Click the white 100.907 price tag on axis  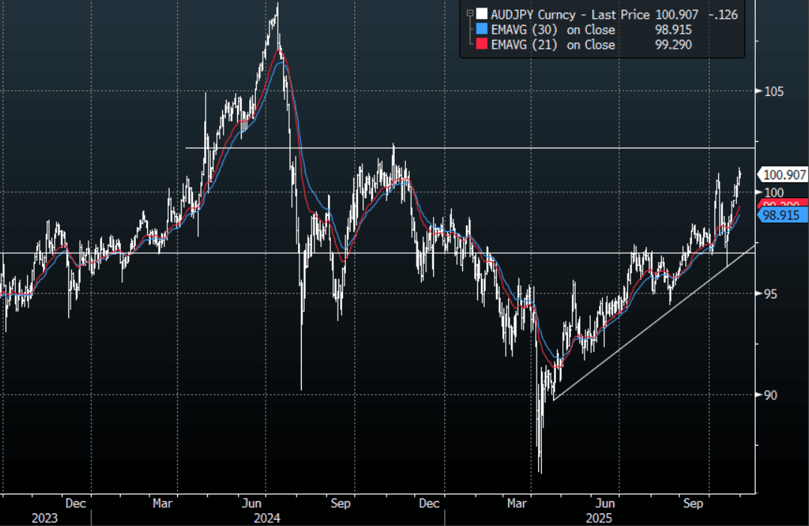click(x=783, y=175)
